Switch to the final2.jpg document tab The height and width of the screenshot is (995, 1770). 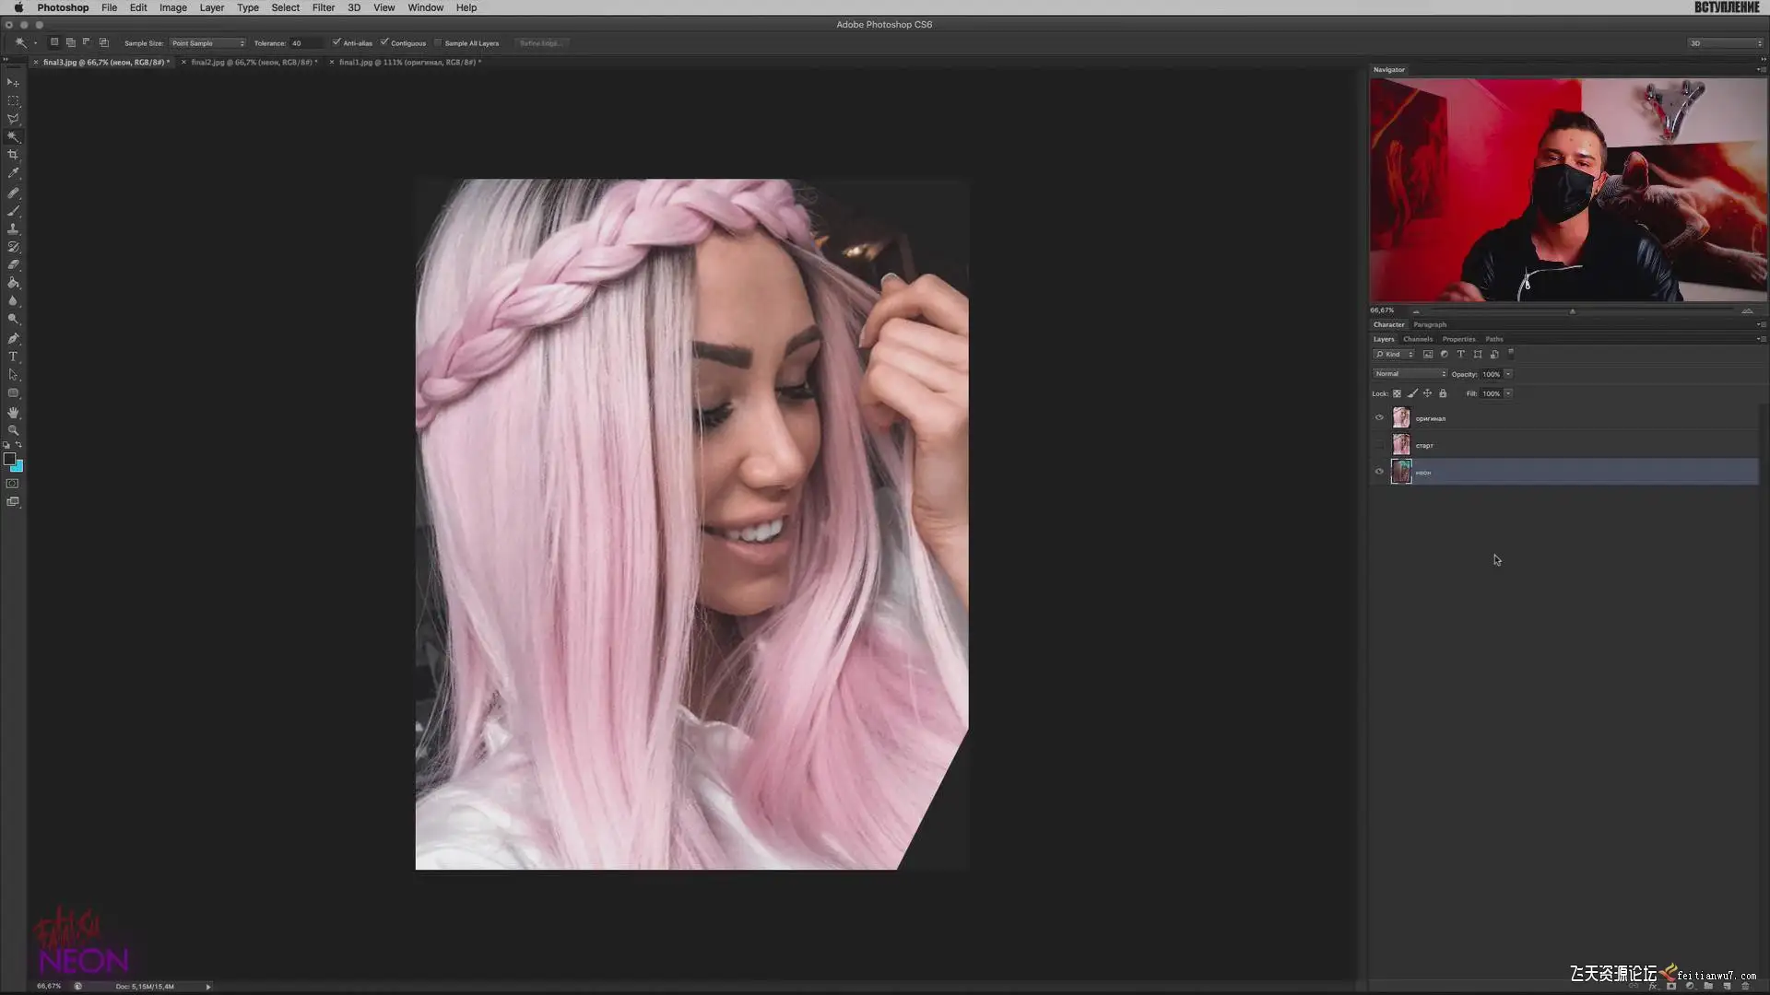(x=254, y=63)
